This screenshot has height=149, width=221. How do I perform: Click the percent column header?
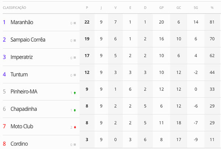point(212,8)
